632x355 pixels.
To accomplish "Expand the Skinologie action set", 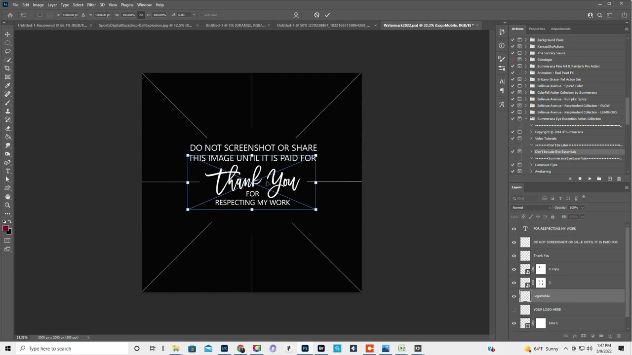I will point(526,60).
